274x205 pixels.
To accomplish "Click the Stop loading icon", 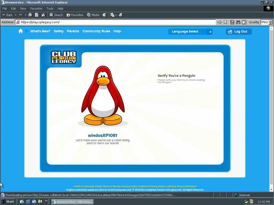I will coord(30,15).
